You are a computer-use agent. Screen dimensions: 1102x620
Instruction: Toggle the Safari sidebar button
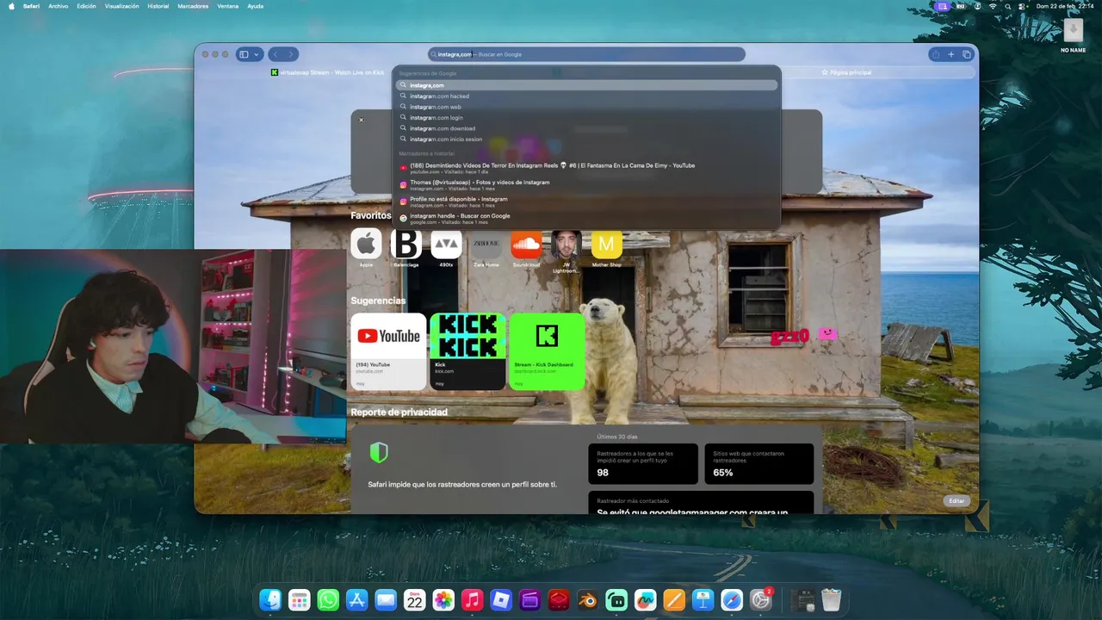[244, 54]
